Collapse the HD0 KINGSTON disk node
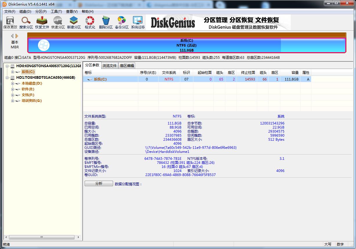This screenshot has width=356, height=249. (7, 66)
